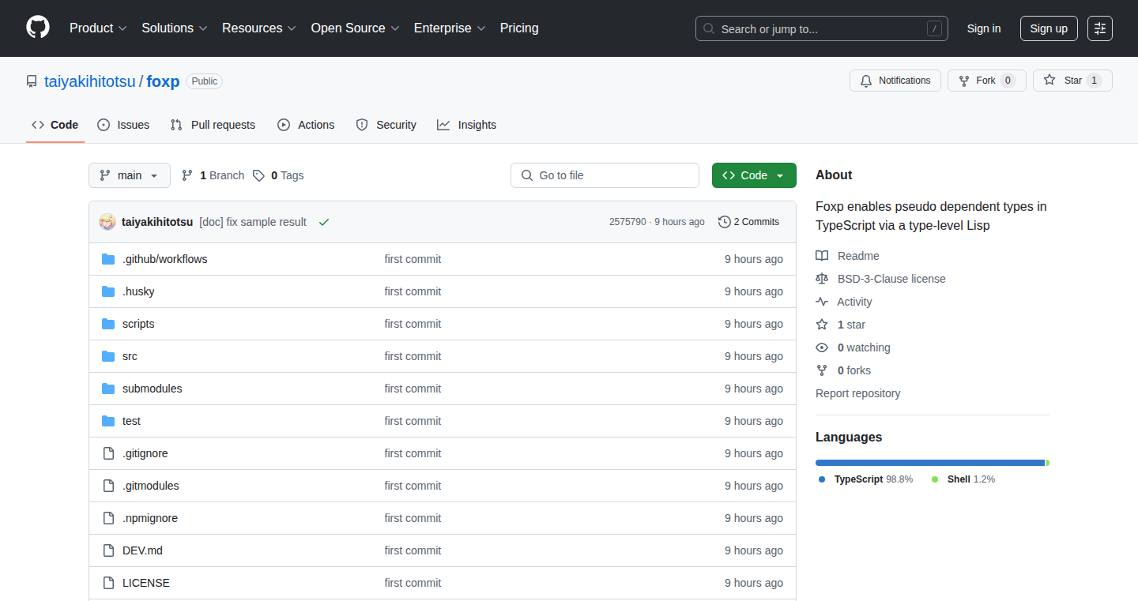Click the eye icon next to 0 watching
Screen dimensions: 1138x601
(822, 347)
